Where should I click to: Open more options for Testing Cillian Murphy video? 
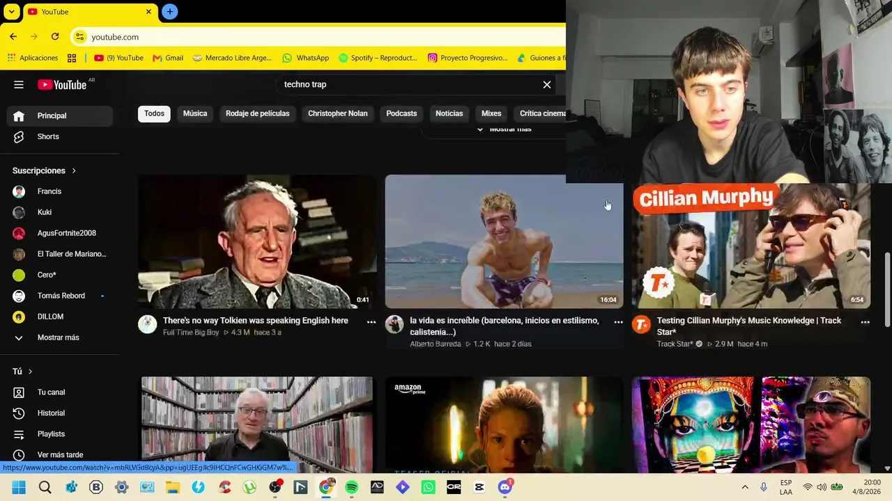(x=865, y=322)
